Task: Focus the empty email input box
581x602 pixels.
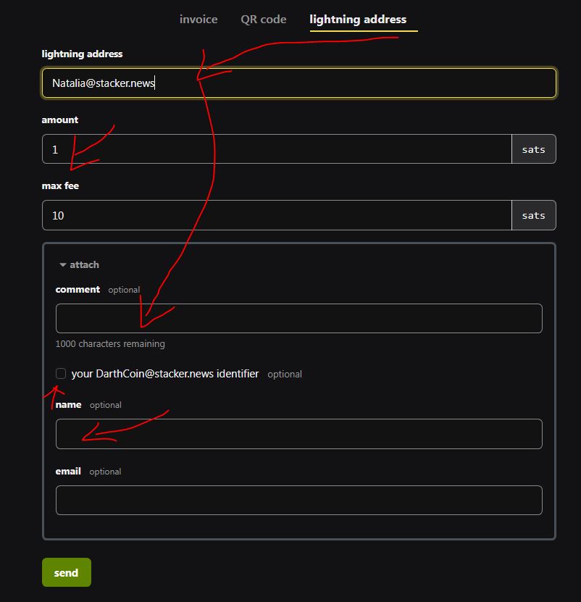Action: pyautogui.click(x=298, y=500)
